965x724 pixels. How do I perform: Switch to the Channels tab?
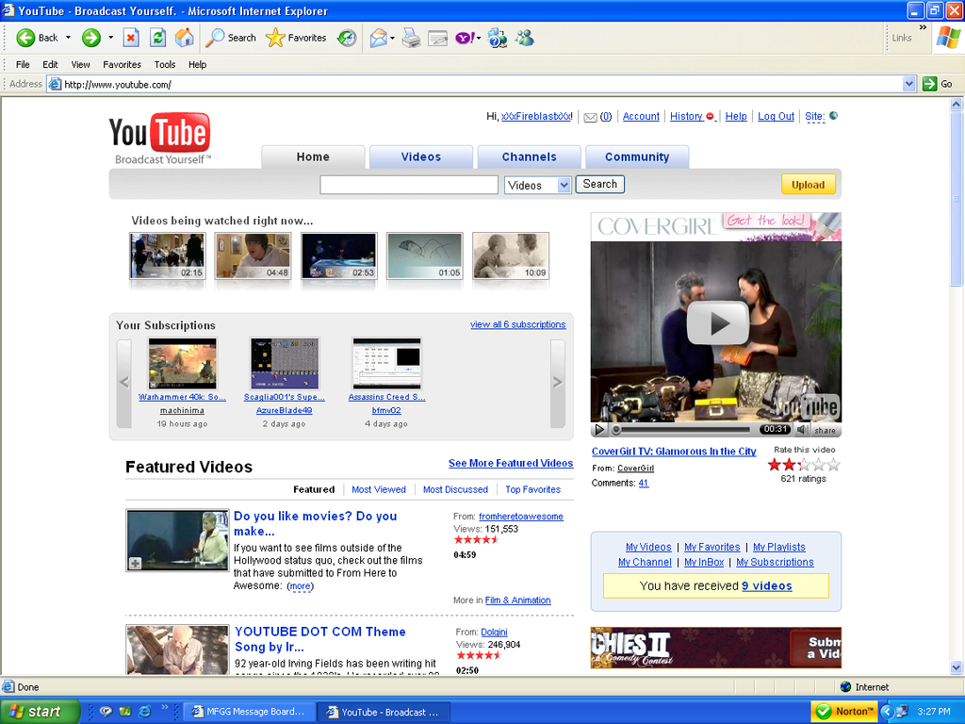click(x=529, y=157)
